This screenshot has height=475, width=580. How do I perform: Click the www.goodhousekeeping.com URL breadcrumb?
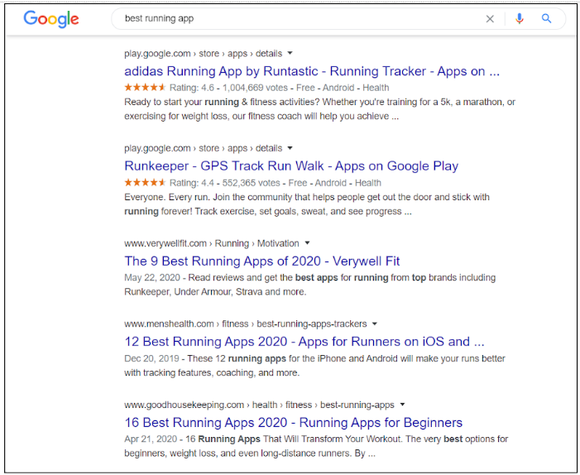coord(184,405)
